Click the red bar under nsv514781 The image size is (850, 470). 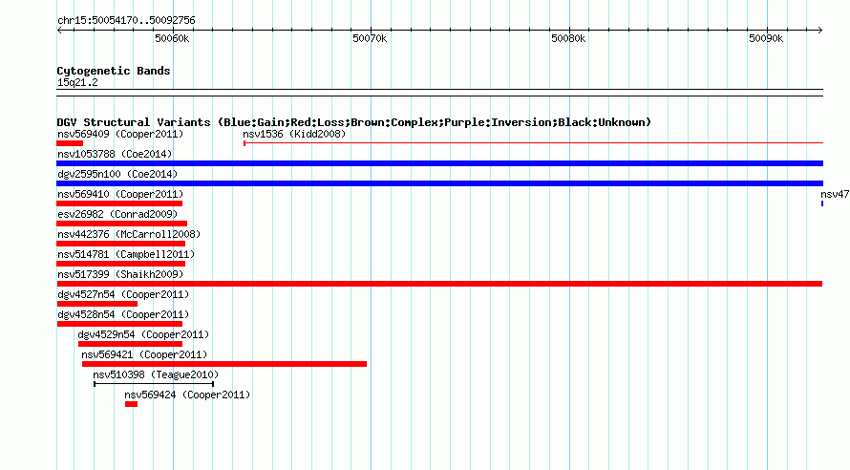(121, 264)
